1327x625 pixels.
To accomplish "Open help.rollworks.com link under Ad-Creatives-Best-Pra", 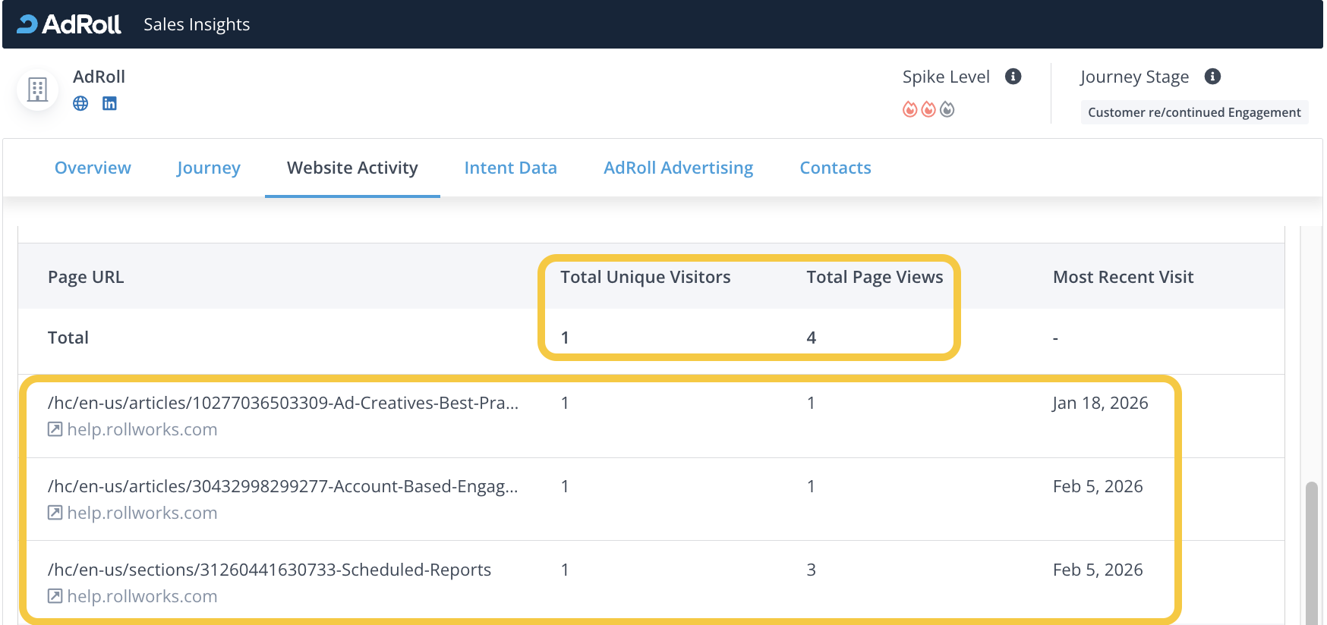I will click(x=142, y=429).
